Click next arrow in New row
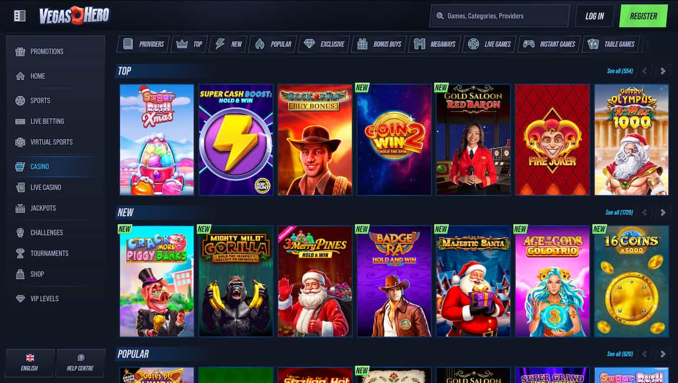Screen dimensions: 678x383 (663, 213)
